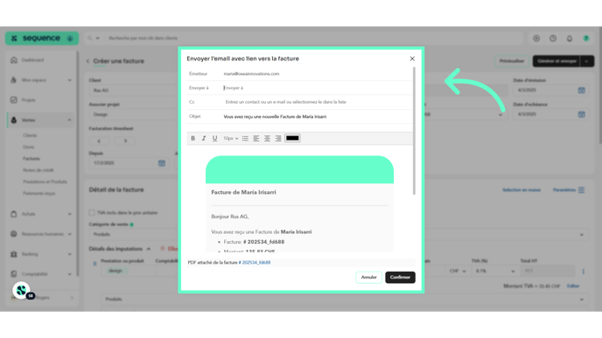Insert bulleted list in email body

point(245,138)
